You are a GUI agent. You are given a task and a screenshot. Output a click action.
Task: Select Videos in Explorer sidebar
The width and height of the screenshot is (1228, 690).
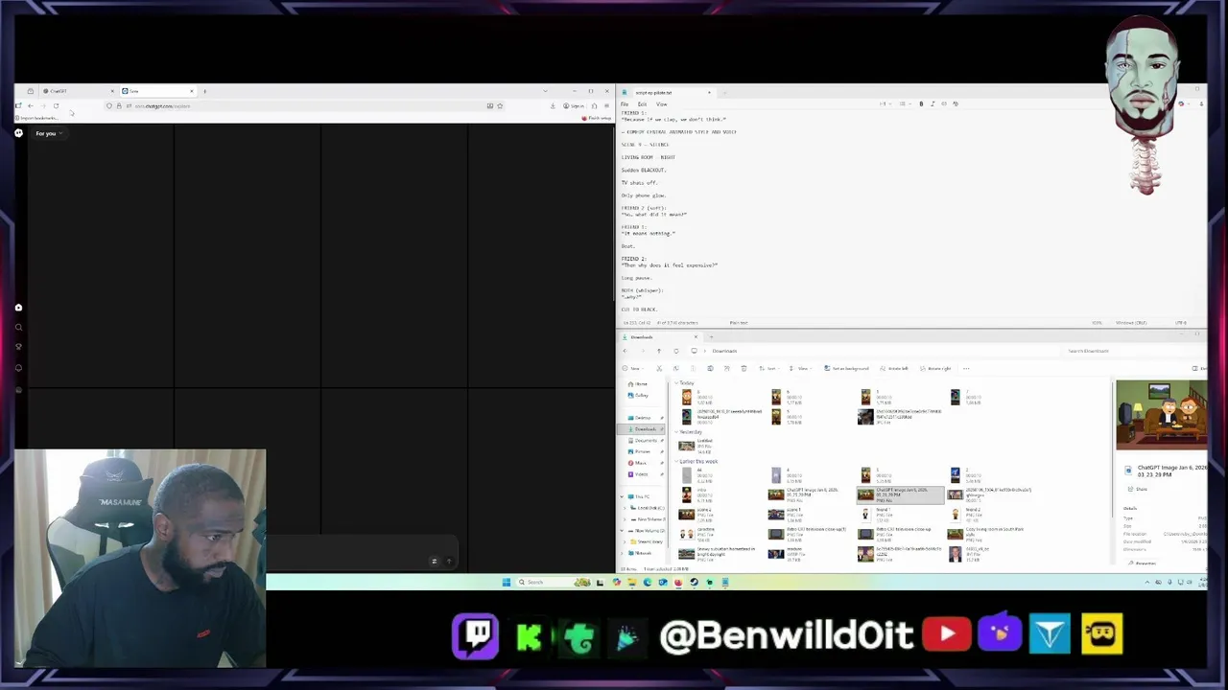point(641,474)
